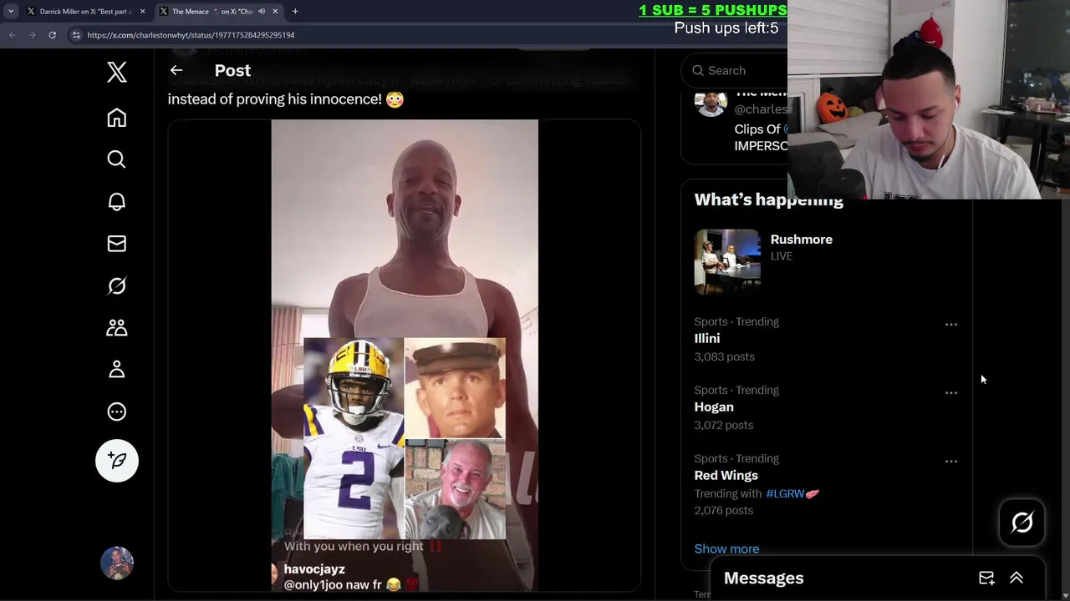Click browser back arrow

pos(13,35)
